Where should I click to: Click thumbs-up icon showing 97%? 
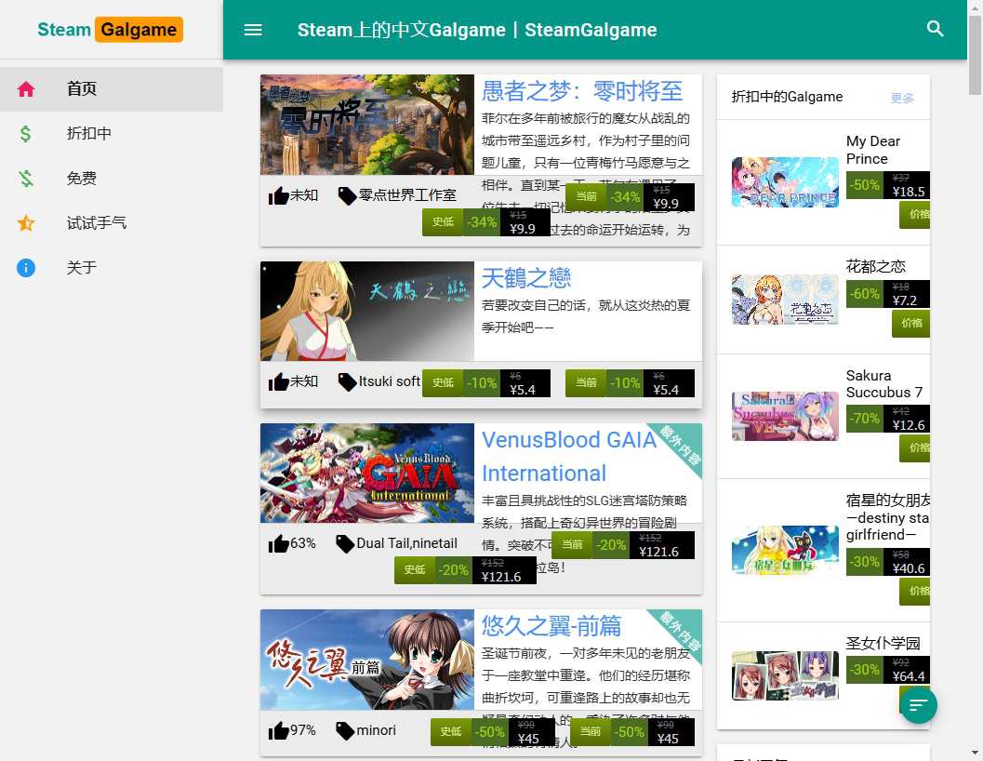click(278, 730)
